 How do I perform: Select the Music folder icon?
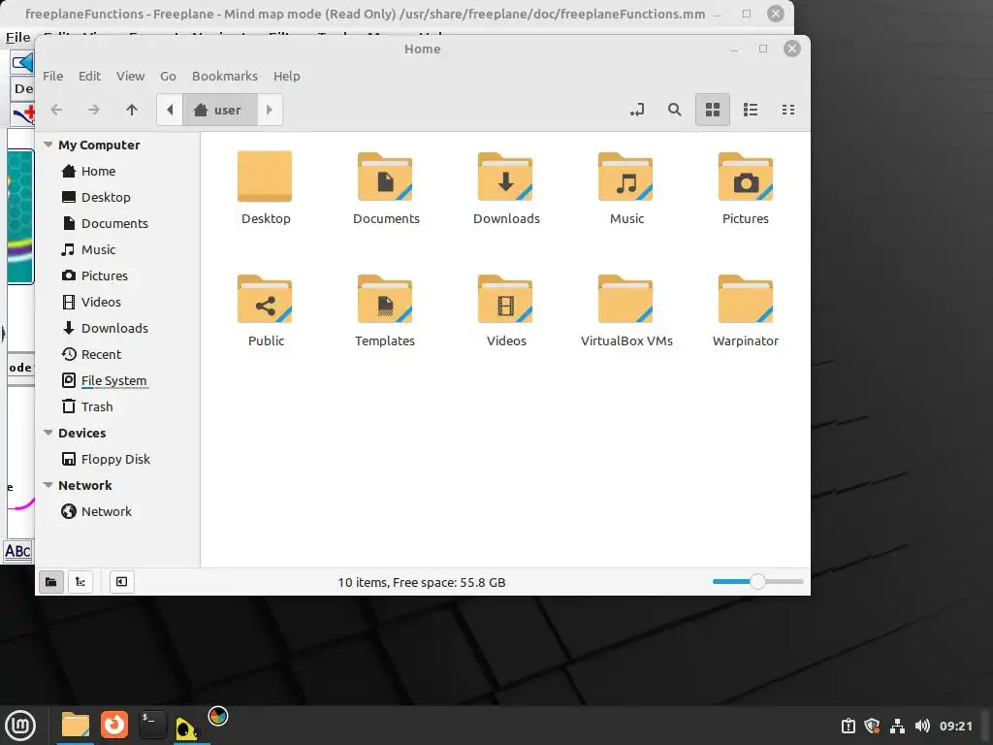pyautogui.click(x=625, y=177)
